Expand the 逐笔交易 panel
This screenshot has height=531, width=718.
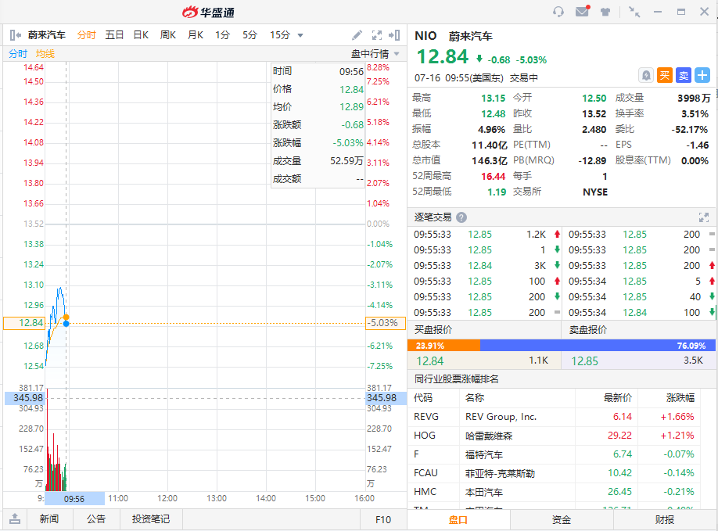[x=703, y=217]
